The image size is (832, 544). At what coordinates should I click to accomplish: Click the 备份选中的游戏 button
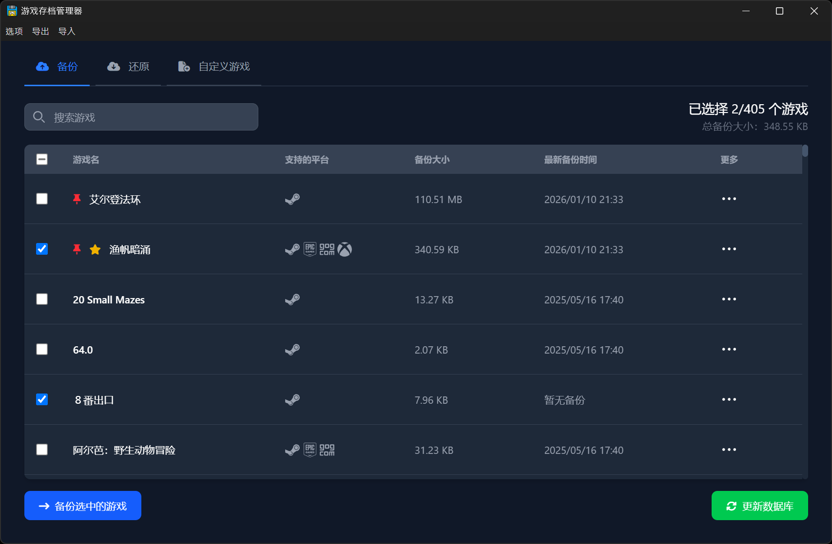[x=83, y=506]
